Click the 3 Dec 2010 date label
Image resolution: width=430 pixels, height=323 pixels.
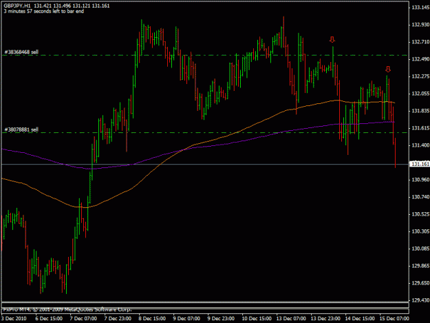pos(14,319)
